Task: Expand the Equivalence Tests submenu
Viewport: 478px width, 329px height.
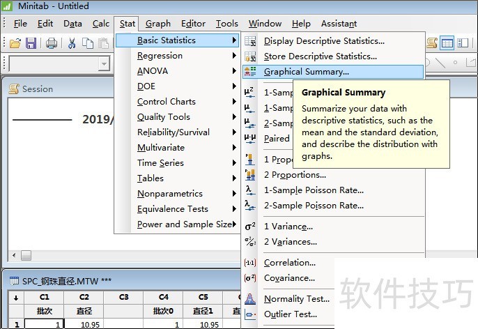Action: (176, 209)
